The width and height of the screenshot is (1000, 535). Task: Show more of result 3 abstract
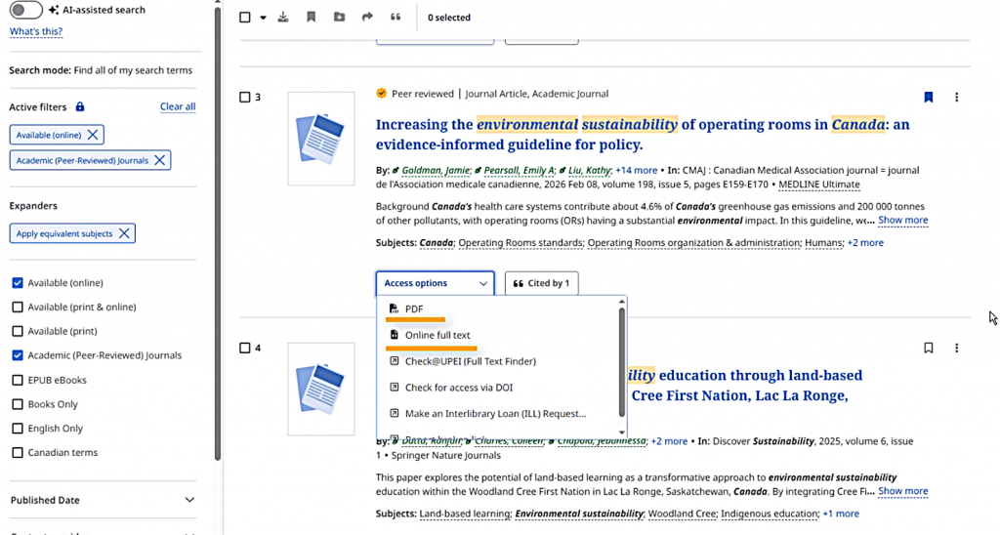903,220
